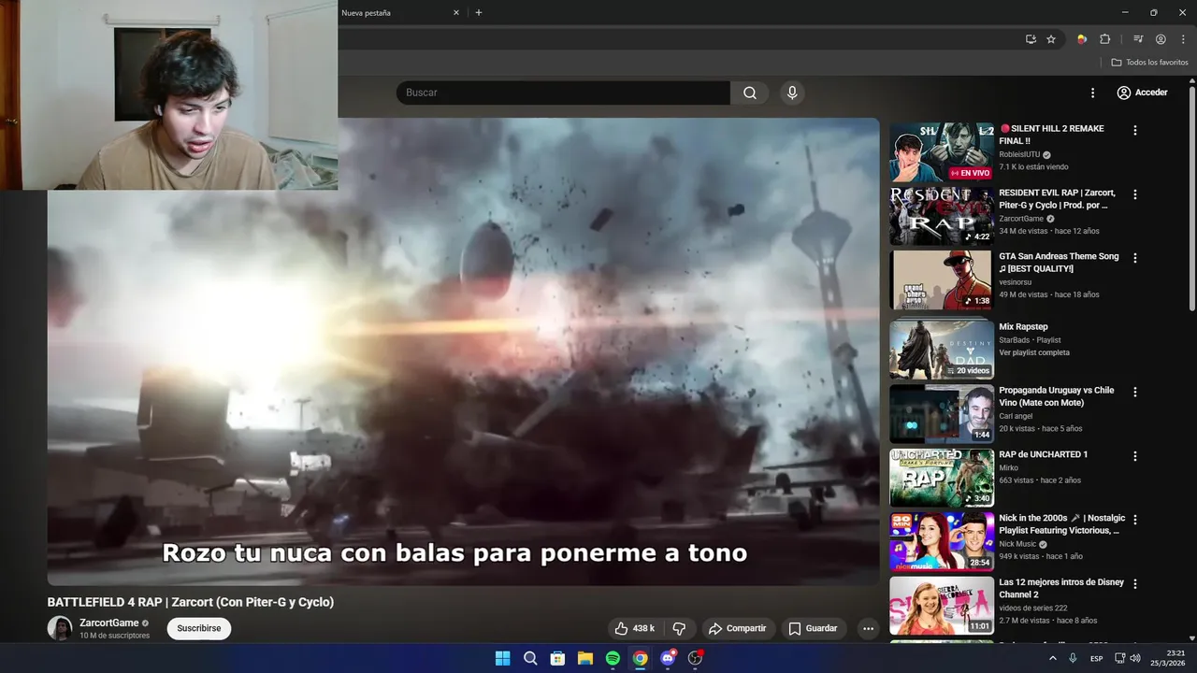
Task: Open Nick in the 2000s thumbnail
Action: pyautogui.click(x=942, y=542)
